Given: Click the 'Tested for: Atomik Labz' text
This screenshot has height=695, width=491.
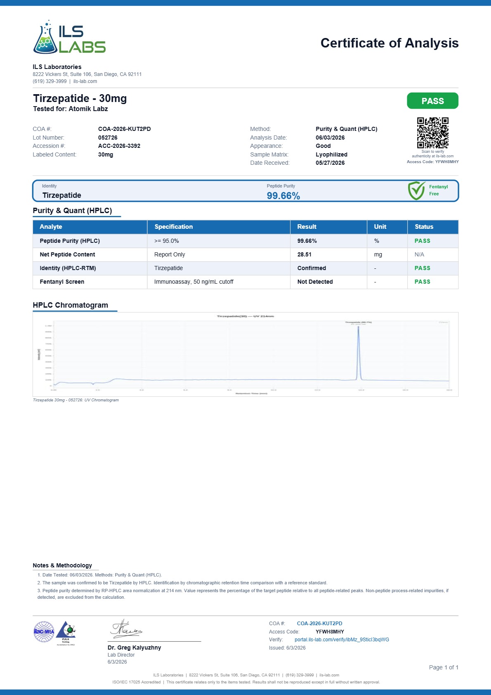Looking at the screenshot, I should coord(71,109).
